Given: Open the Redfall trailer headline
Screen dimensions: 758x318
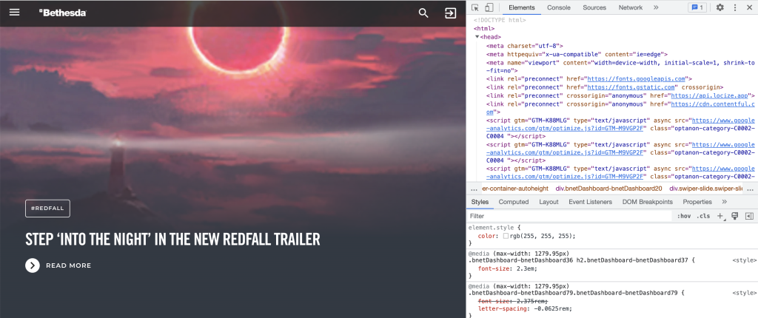Looking at the screenshot, I should [172, 239].
